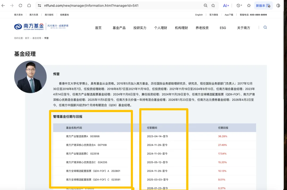Click the 南方基金 logo
The height and width of the screenshot is (190, 287).
coord(29,27)
